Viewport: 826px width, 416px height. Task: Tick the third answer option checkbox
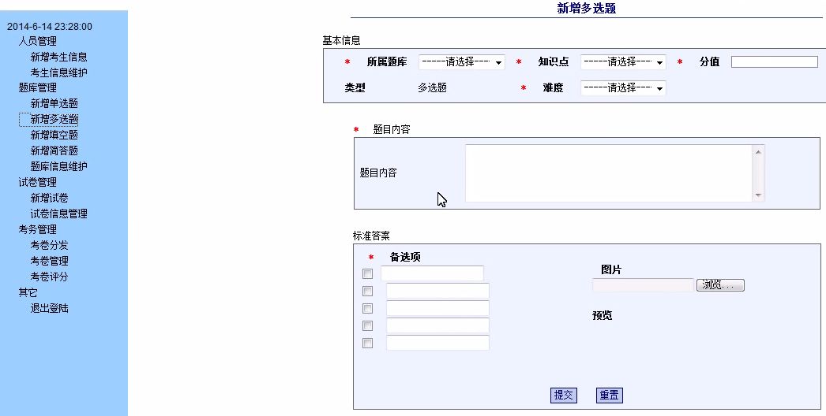[x=367, y=309]
